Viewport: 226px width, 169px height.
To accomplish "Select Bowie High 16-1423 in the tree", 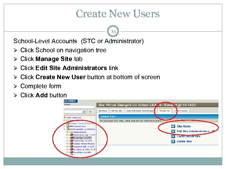I will pos(82,138).
